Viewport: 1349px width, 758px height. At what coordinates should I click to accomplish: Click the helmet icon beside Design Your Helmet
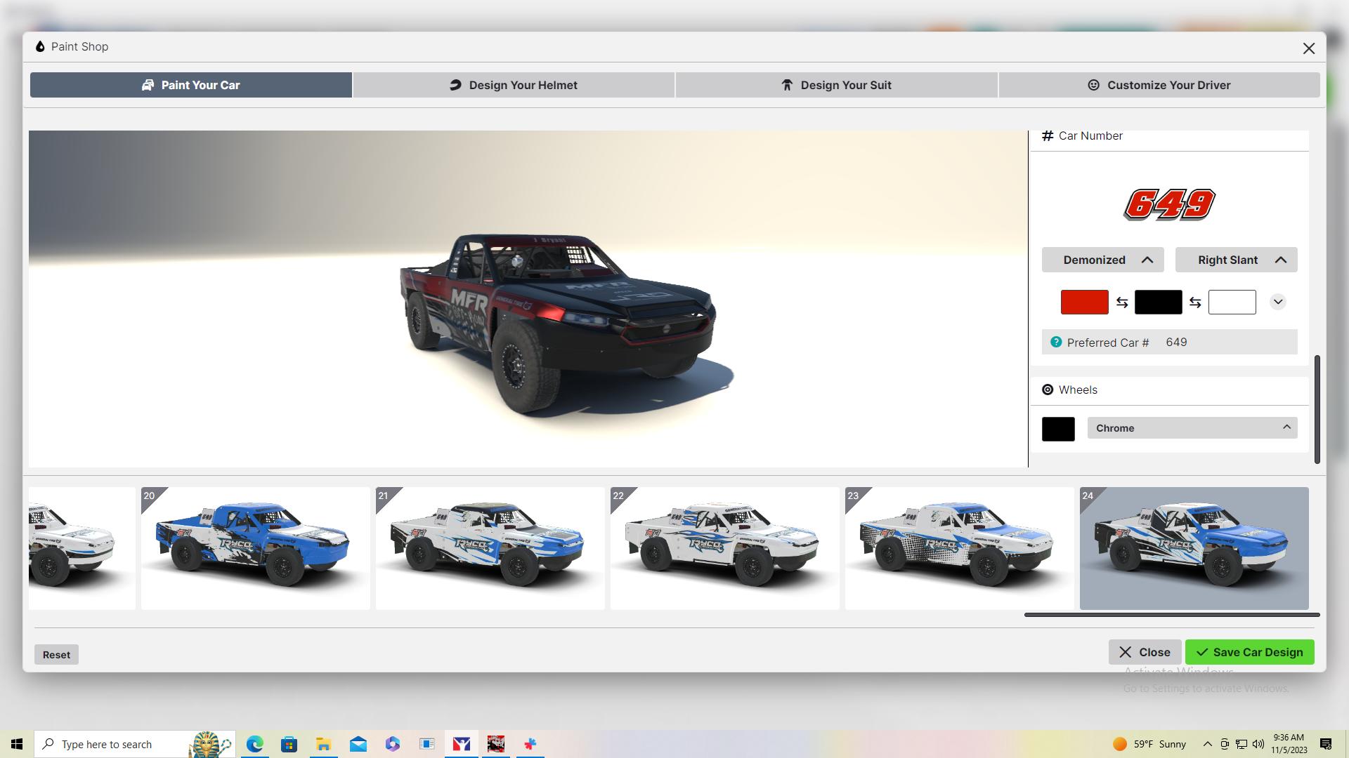point(455,85)
